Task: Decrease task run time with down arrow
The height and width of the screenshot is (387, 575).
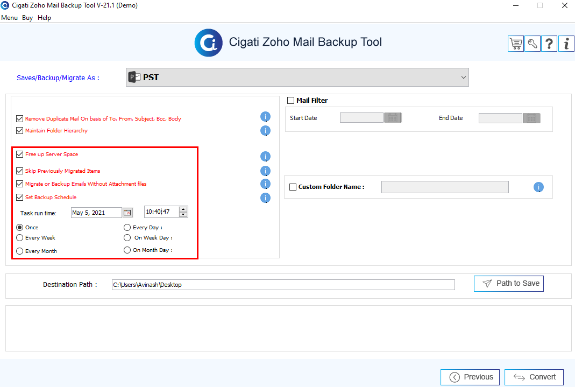Action: tap(183, 214)
